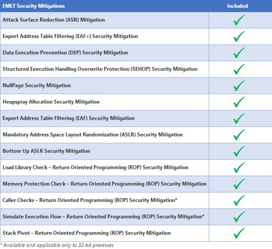Click the Simulate Execution Flow checkmark
The width and height of the screenshot is (272, 249).
pyautogui.click(x=239, y=217)
